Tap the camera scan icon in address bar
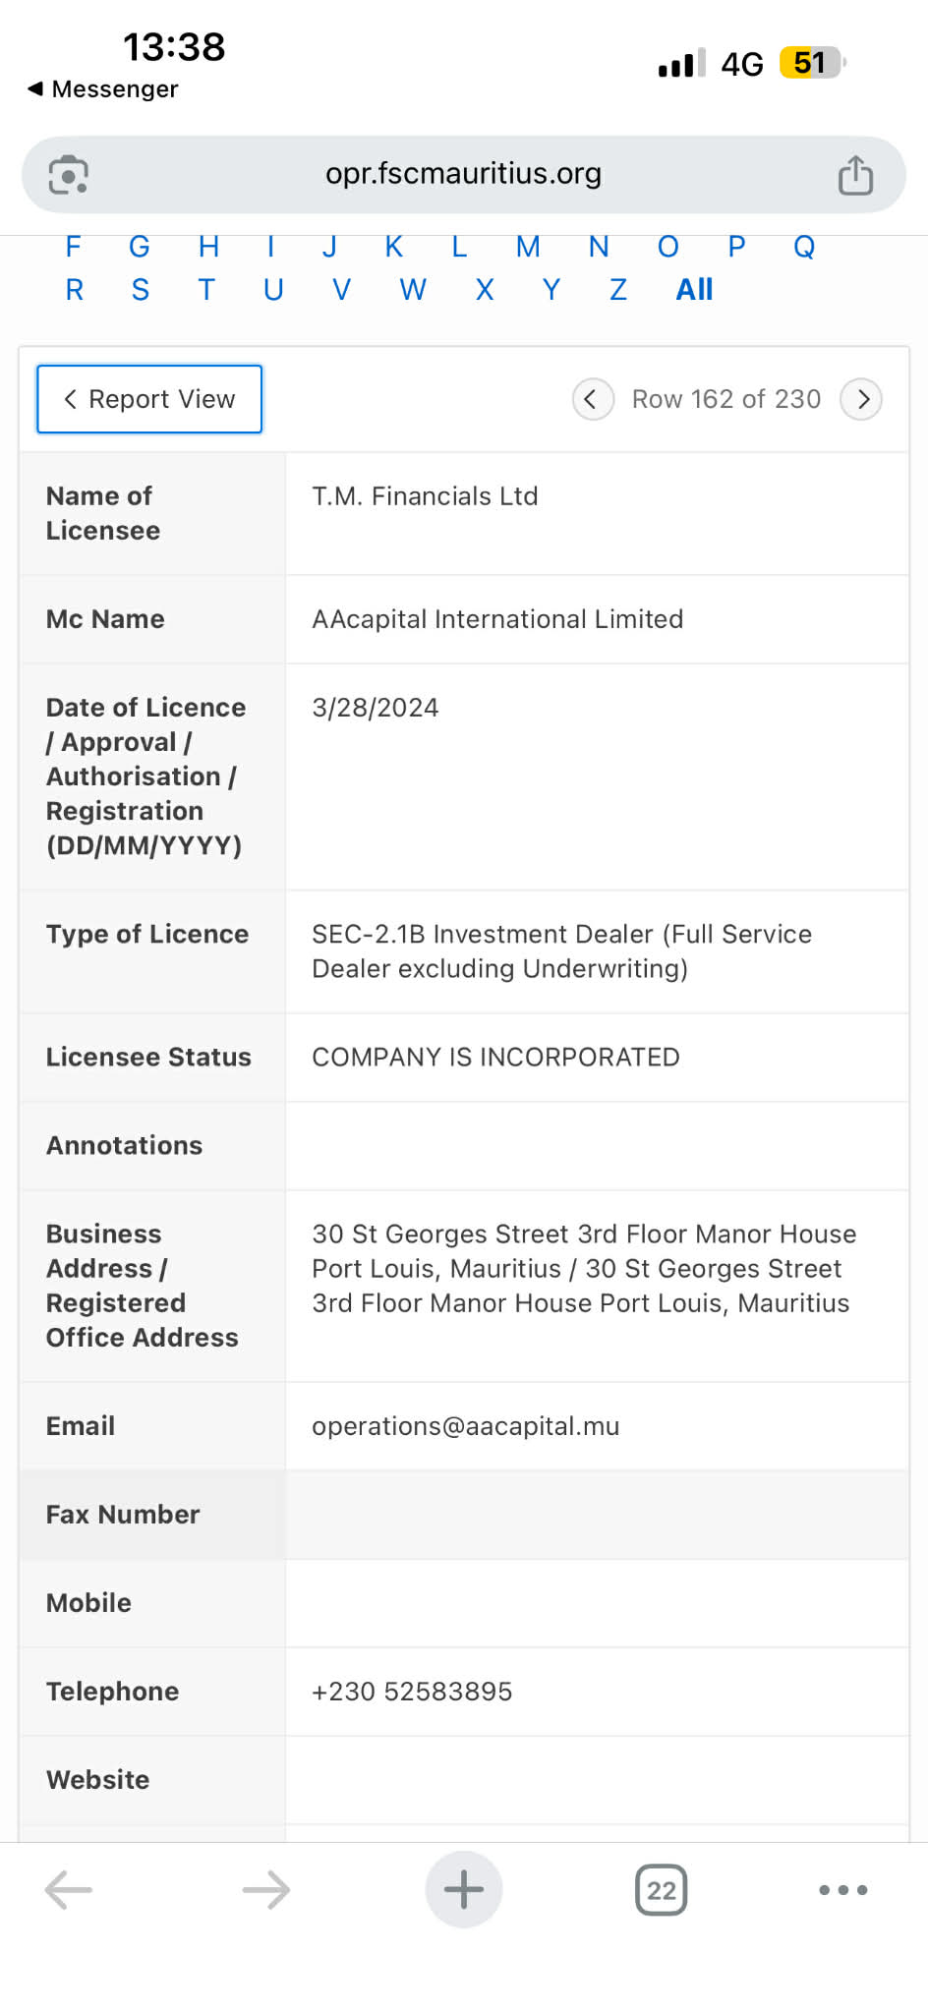Screen dimensions: 928x2011 pos(69,176)
